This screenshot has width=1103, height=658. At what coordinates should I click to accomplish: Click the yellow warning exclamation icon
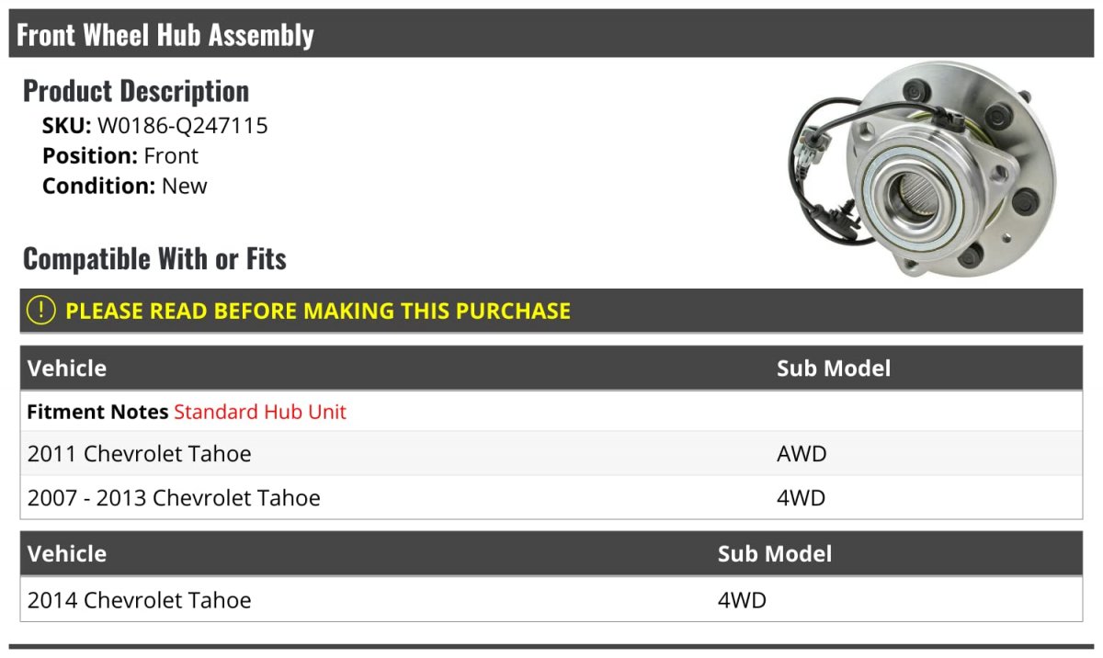(41, 311)
